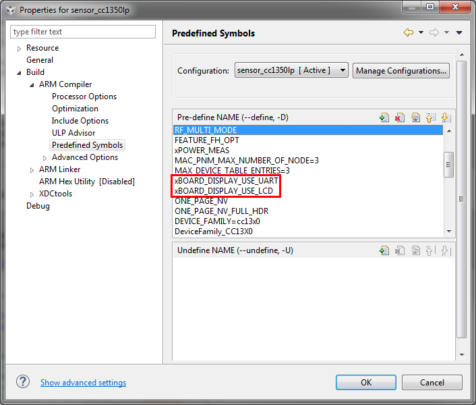Select XDCtools tree label
Screen dimensions: 476x405
coord(55,194)
